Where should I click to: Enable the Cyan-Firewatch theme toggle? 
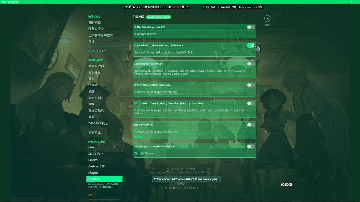pos(251,64)
